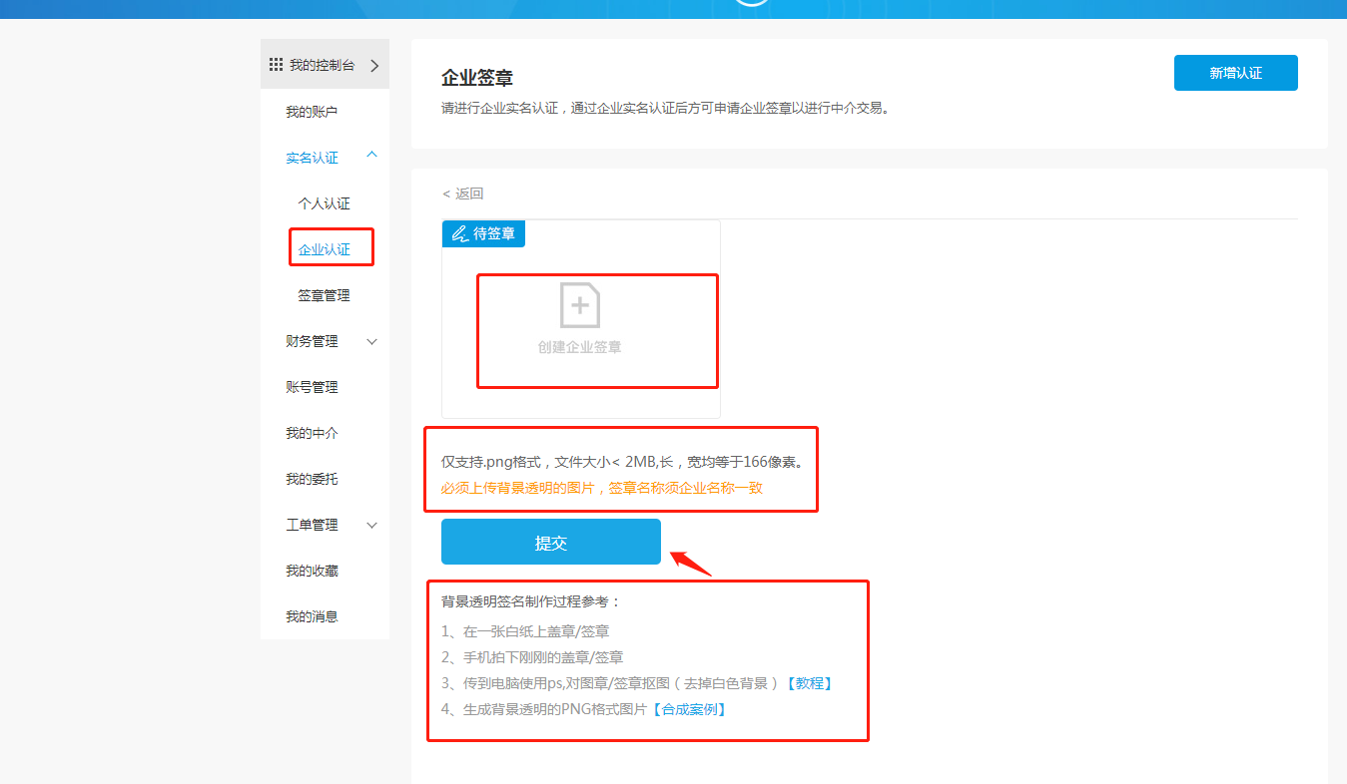Expand the 工单管理 submenu chevron
This screenshot has height=784, width=1347.
(372, 525)
